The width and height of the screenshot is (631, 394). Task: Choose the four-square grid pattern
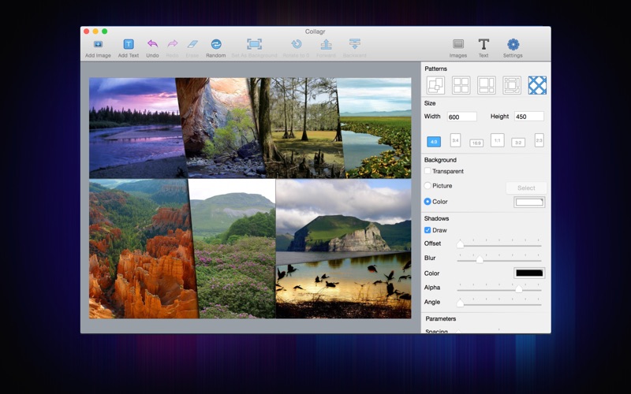pyautogui.click(x=461, y=85)
